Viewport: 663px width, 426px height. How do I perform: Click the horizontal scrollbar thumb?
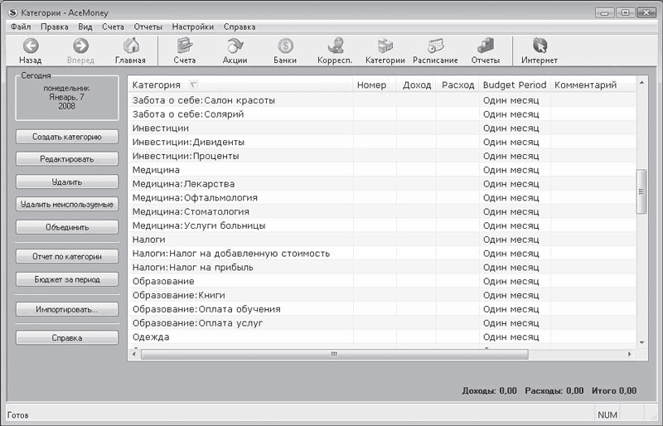point(335,354)
